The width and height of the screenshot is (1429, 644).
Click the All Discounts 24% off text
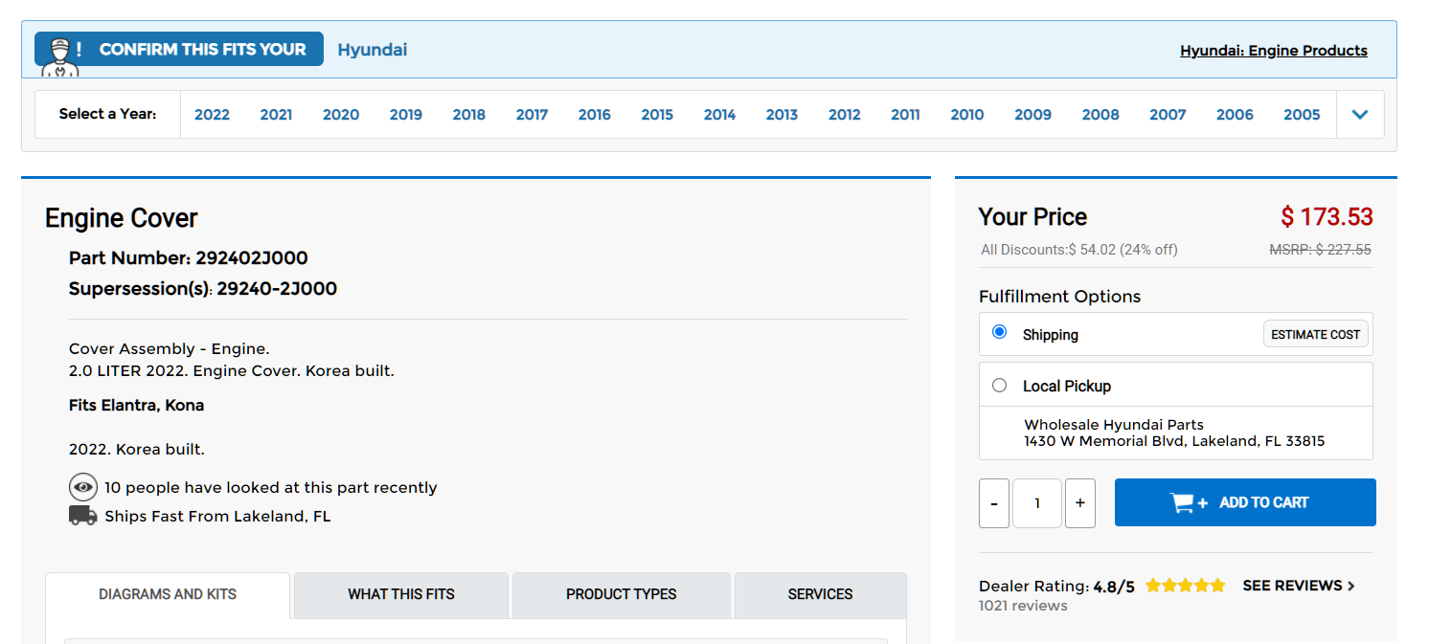(1079, 250)
